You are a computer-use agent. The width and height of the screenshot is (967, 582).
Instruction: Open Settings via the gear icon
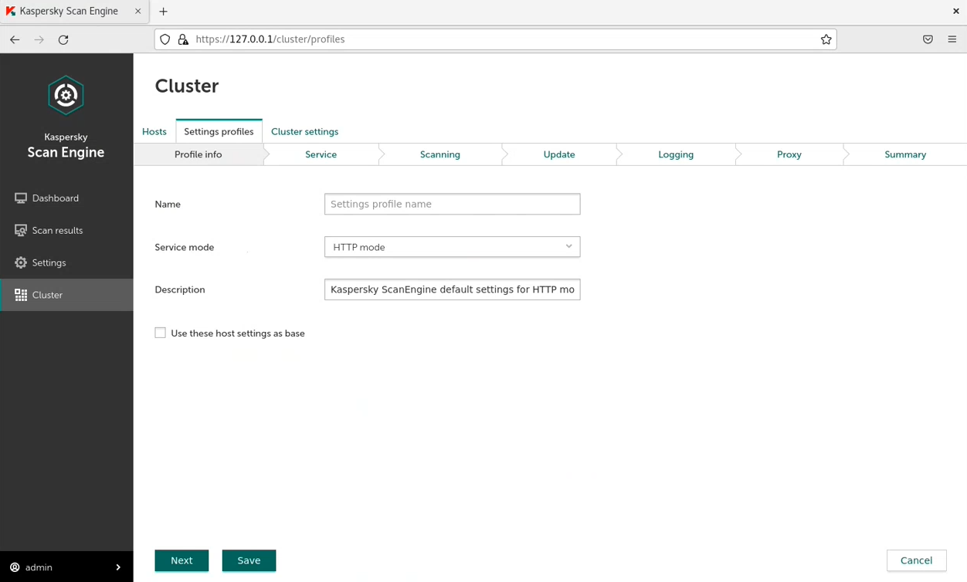(x=21, y=263)
